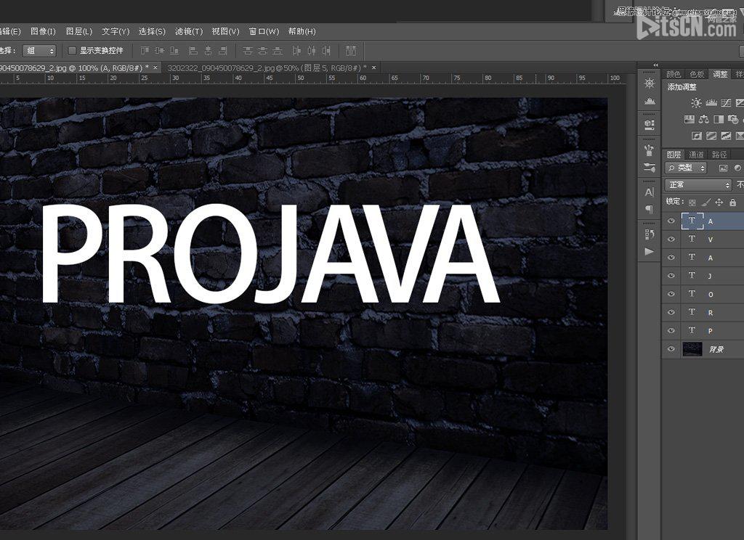This screenshot has width=744, height=540.
Task: Click Align Vertical Centers icon
Action: pos(159,50)
